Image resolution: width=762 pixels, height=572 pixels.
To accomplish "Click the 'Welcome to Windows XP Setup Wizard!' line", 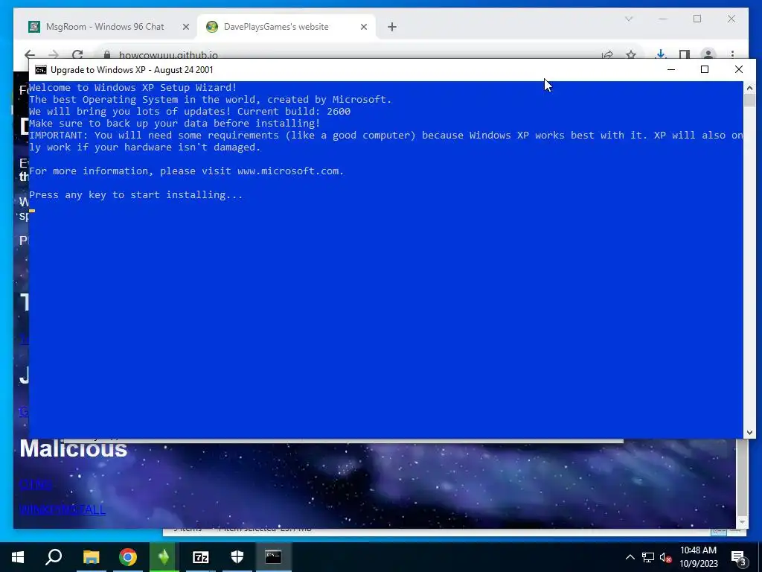I will (x=132, y=88).
